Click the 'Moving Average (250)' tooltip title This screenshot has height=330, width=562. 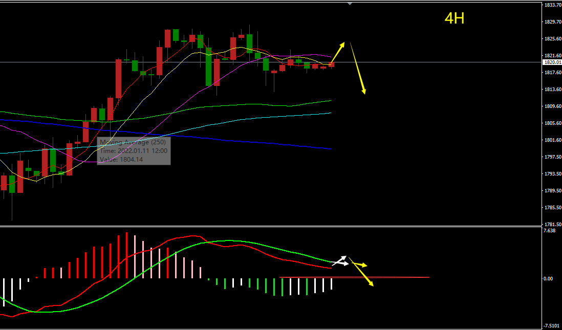coord(133,142)
